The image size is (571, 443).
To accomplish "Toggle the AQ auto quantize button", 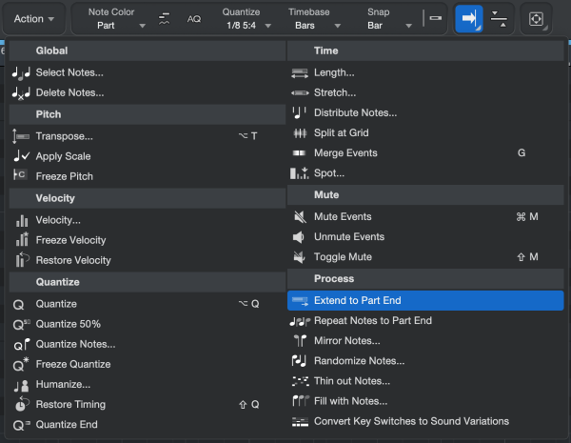I will coord(194,19).
